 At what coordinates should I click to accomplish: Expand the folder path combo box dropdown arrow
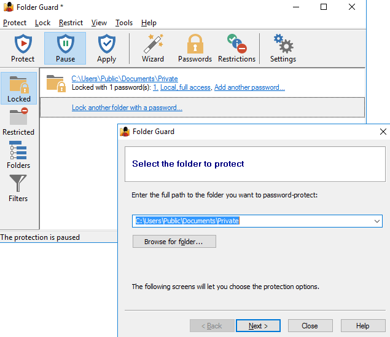(377, 221)
